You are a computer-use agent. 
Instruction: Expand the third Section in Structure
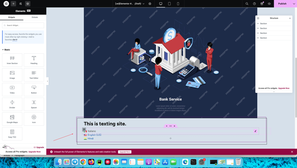coord(258,33)
